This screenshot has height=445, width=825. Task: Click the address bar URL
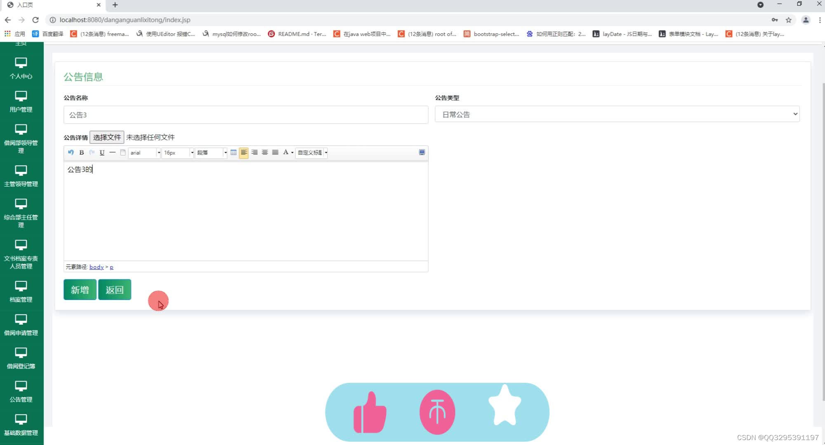tap(125, 20)
